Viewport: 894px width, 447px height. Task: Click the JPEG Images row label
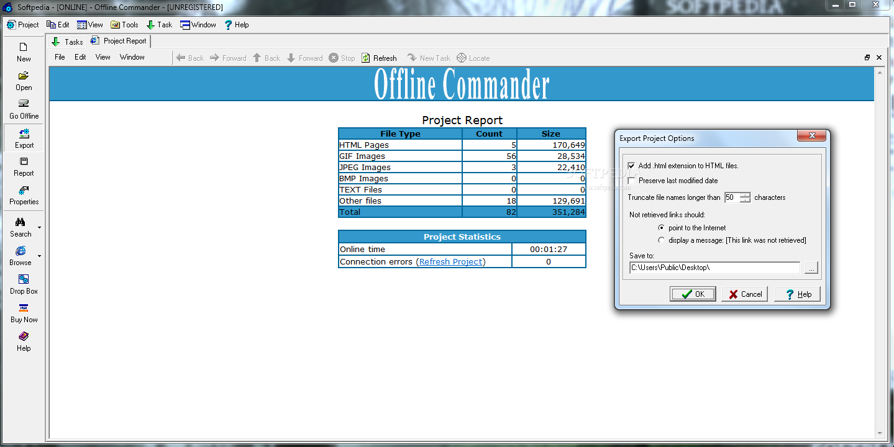tap(365, 167)
